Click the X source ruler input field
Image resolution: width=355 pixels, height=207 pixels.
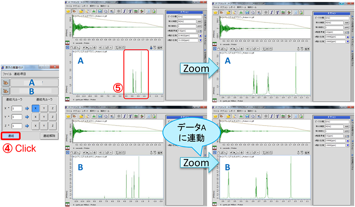[x=16, y=108]
